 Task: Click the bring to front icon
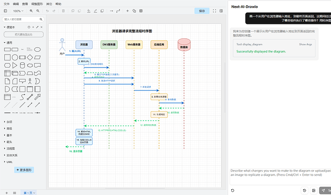(73, 11)
